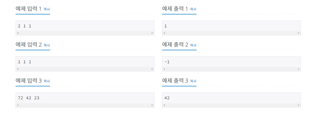
Task: Copy sample output 3 via 복사 link
Action: point(193,81)
